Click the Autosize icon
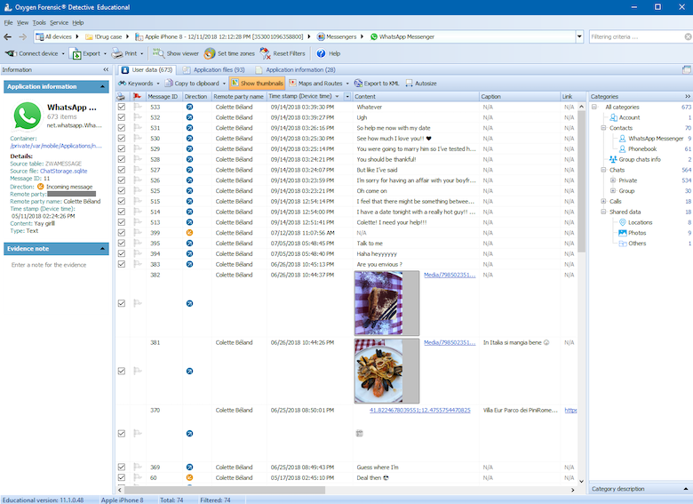 coord(410,84)
